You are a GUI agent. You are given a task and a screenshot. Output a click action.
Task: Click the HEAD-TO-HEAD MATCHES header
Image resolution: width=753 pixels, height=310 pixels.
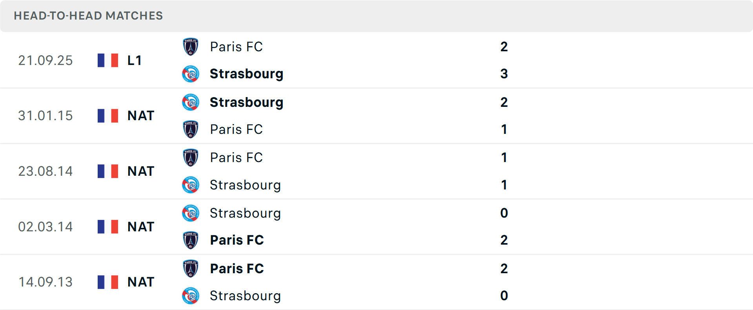pos(88,16)
